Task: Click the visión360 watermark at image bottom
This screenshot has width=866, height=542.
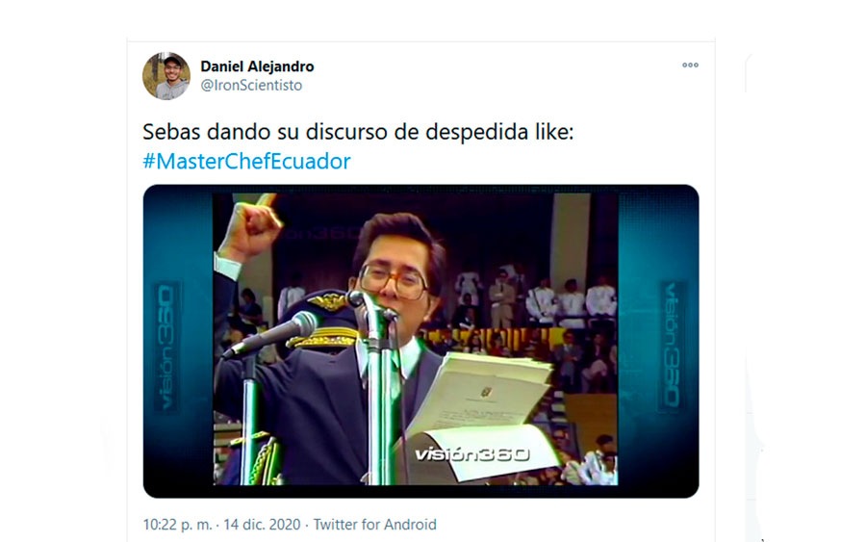Action: click(x=472, y=454)
